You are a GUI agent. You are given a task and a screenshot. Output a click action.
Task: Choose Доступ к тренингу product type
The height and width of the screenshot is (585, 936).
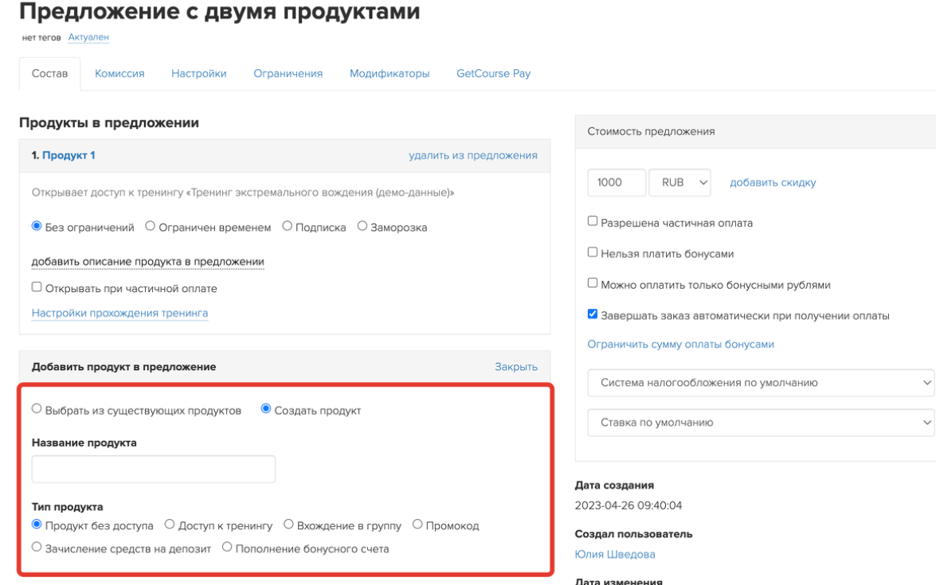coord(170,525)
